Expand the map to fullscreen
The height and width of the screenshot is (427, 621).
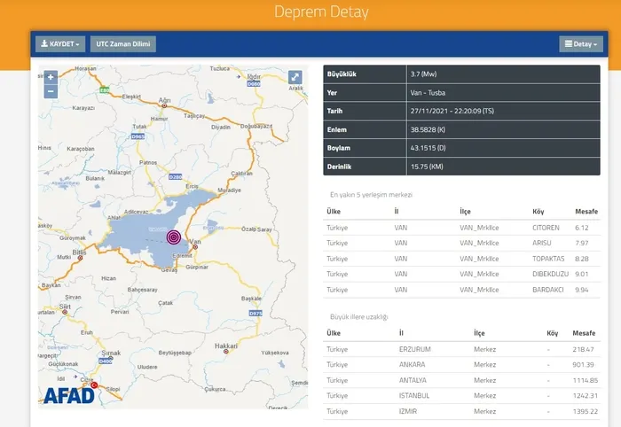[x=295, y=77]
